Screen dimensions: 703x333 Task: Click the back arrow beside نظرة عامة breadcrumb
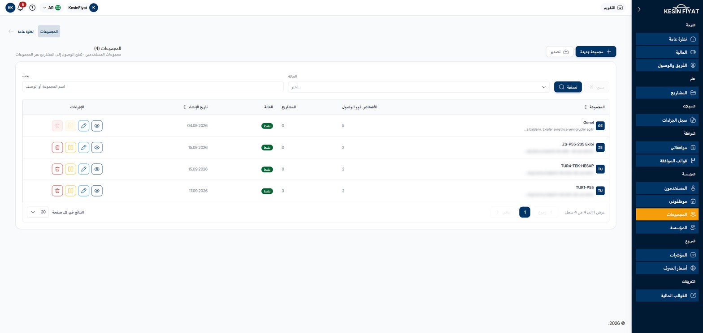(11, 31)
